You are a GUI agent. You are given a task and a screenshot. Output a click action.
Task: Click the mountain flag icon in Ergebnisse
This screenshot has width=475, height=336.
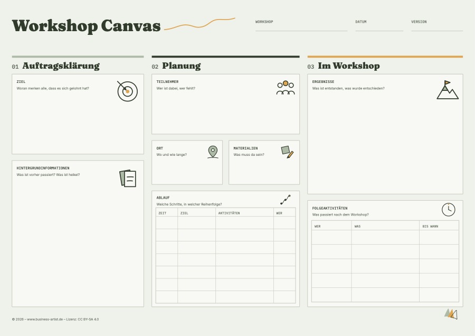448,90
